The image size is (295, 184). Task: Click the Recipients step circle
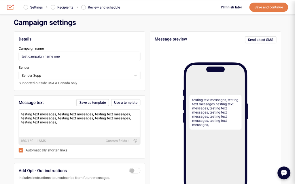pyautogui.click(x=53, y=7)
